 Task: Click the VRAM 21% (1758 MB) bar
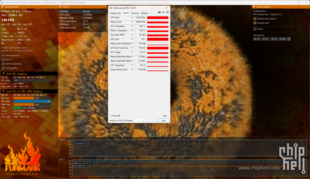[x=32, y=108]
